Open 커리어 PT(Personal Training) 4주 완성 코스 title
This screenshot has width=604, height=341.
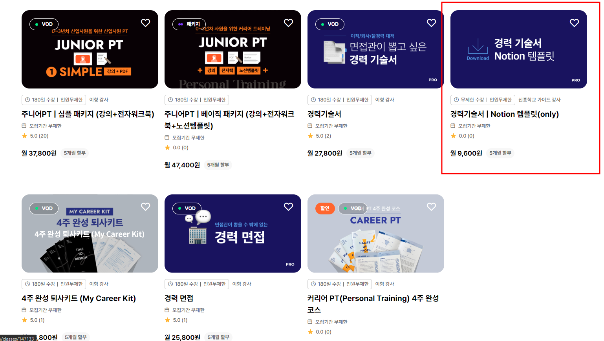tap(373, 304)
